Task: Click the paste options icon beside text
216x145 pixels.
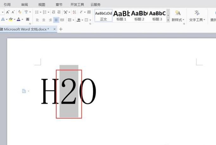Action: [x=24, y=91]
